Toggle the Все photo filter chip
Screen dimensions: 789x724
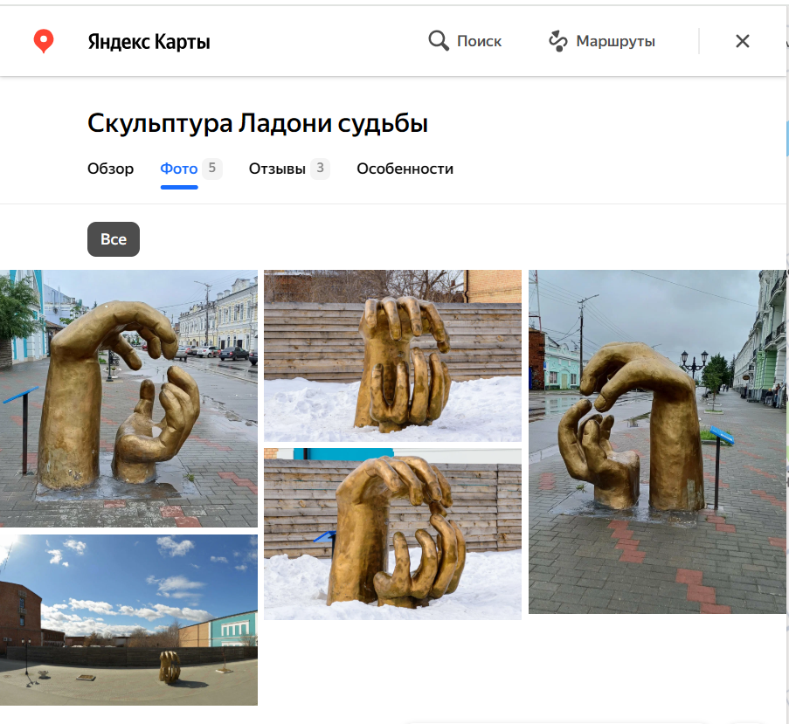[x=114, y=239]
